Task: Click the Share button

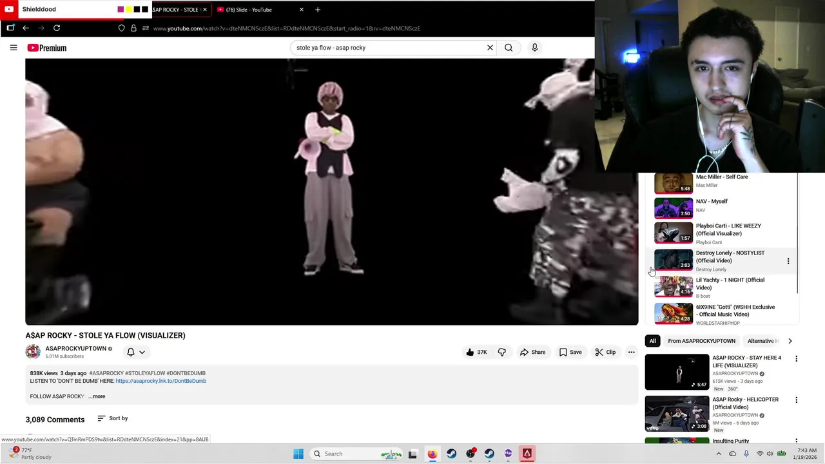Action: tap(532, 352)
